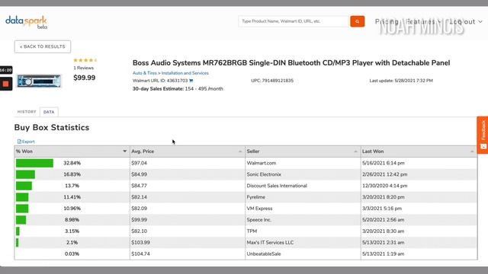Click the Avg. Price column header
Screen dimensions: 488x274
click(x=188, y=151)
